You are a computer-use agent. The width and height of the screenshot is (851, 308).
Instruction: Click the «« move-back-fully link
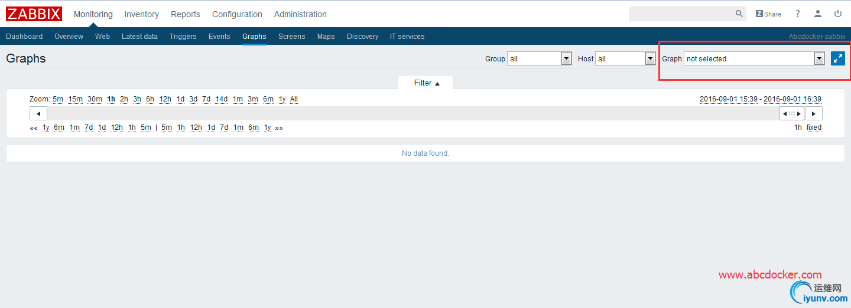click(x=34, y=127)
